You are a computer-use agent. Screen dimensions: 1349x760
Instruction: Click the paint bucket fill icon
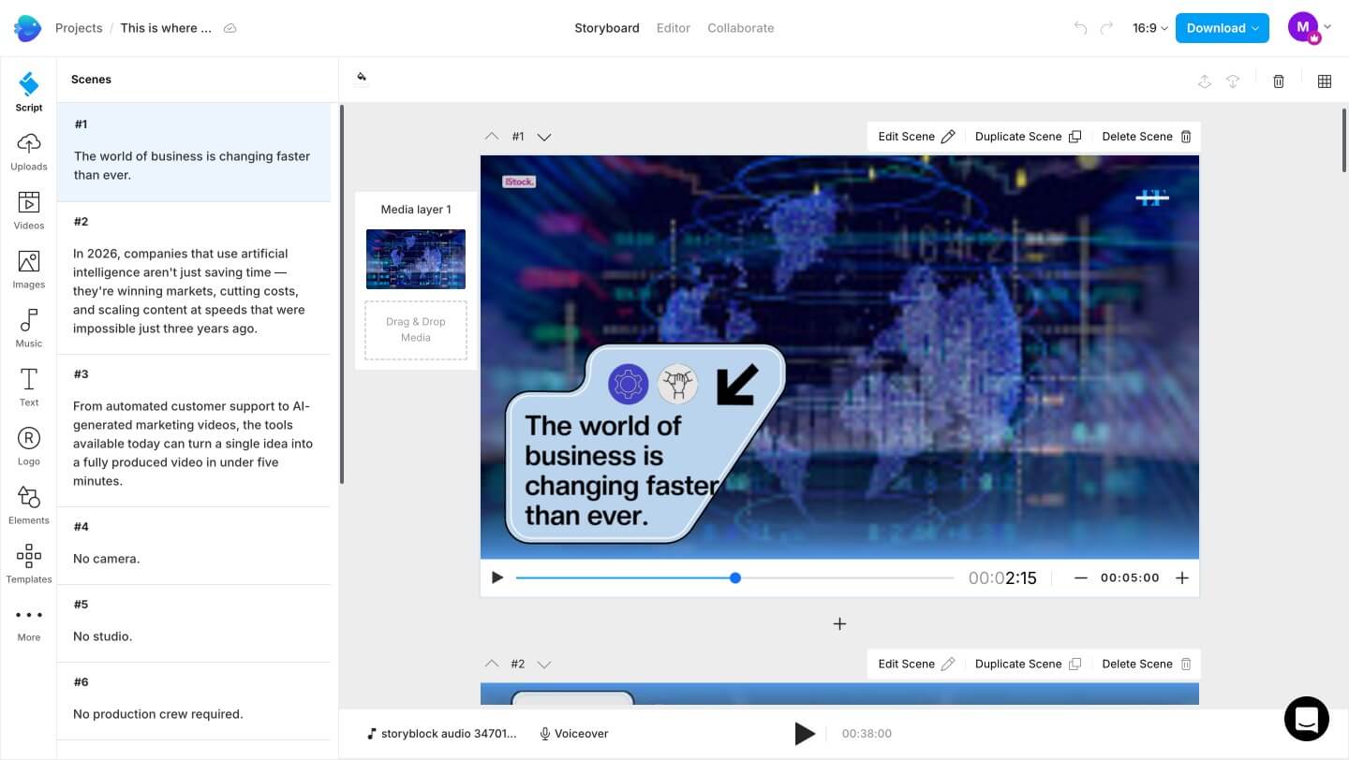(362, 78)
